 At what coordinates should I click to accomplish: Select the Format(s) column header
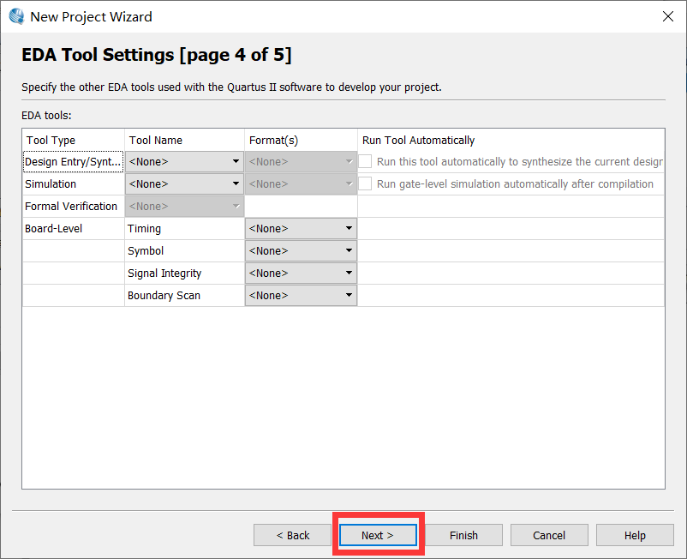[x=301, y=141]
